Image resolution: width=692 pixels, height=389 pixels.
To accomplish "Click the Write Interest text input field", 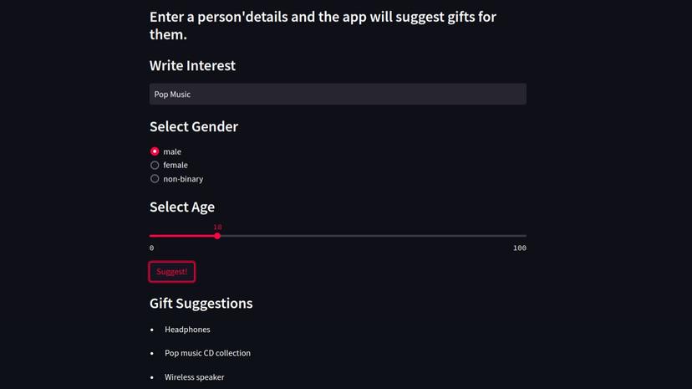I will pyautogui.click(x=338, y=94).
